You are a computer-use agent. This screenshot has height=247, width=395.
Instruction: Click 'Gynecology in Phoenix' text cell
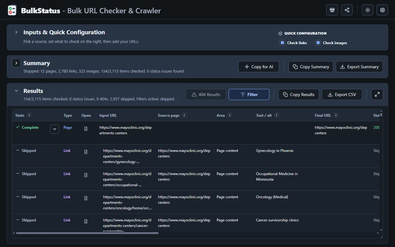click(275, 151)
